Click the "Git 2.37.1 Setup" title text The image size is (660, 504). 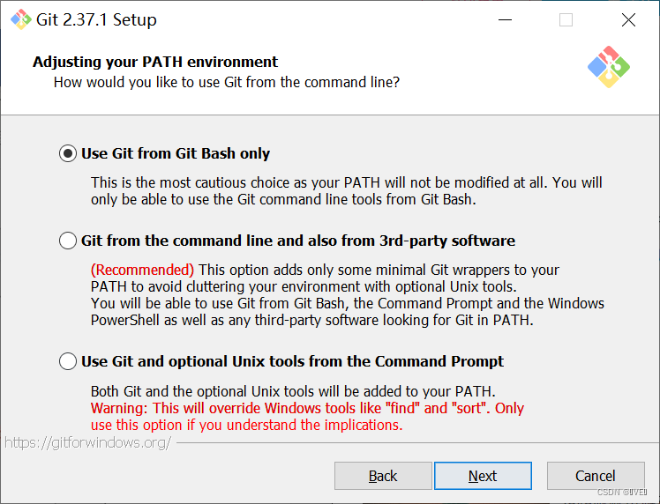point(96,19)
